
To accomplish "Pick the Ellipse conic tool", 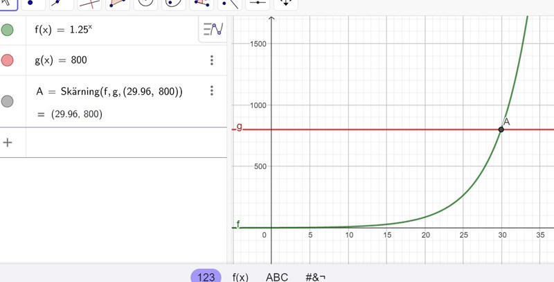I will coord(175,3).
